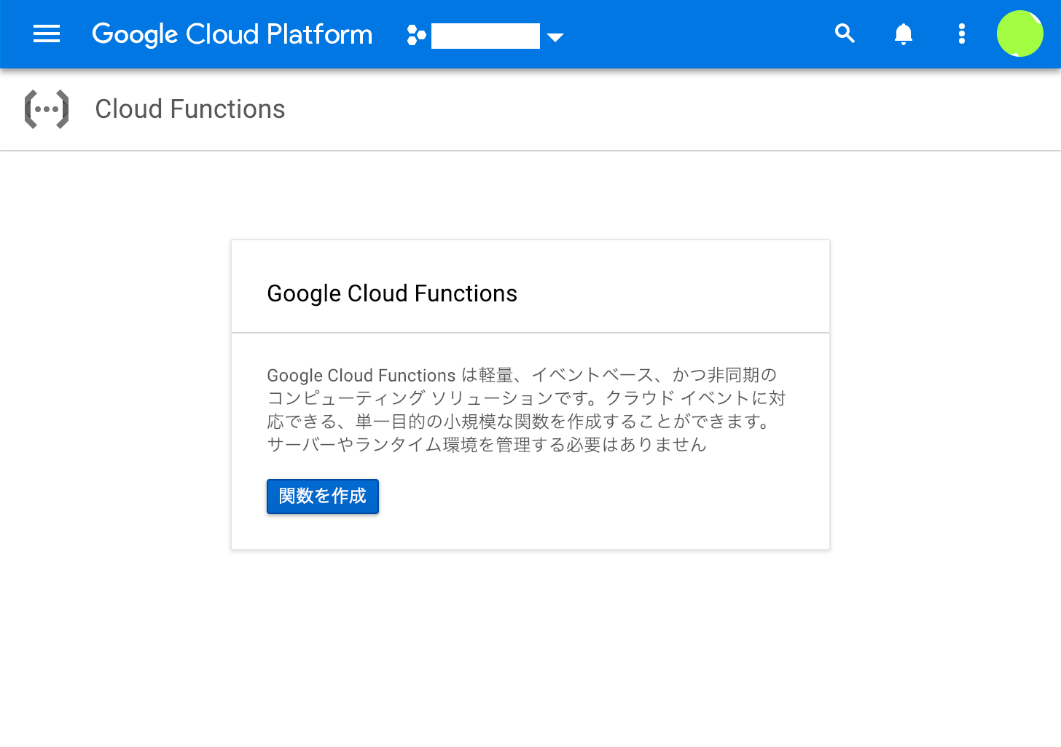Click the vertical three-dot options icon

pos(961,33)
